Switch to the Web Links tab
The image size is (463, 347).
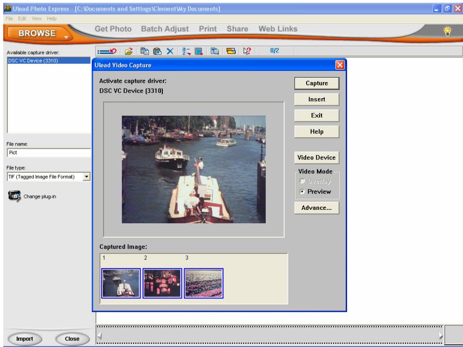[x=278, y=29]
